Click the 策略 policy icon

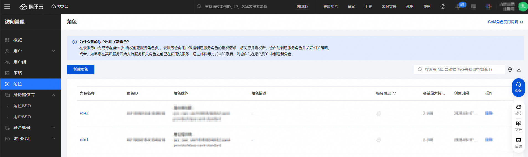(x=7, y=73)
